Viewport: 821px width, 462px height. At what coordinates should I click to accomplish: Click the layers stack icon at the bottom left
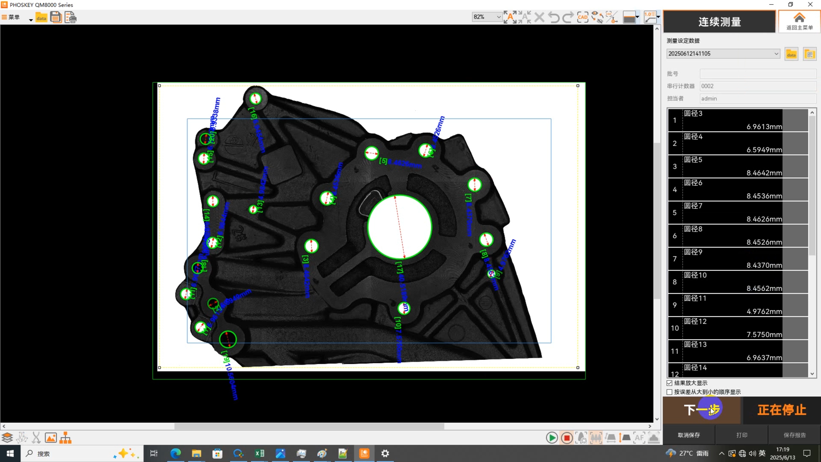7,438
